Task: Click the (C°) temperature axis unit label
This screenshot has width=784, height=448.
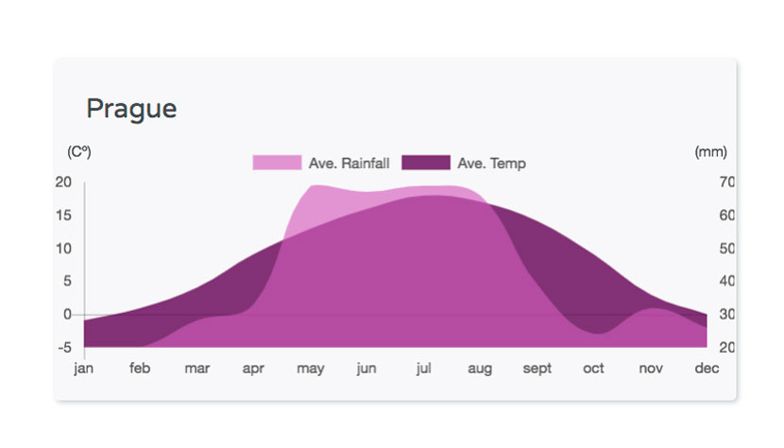Action: click(x=79, y=151)
